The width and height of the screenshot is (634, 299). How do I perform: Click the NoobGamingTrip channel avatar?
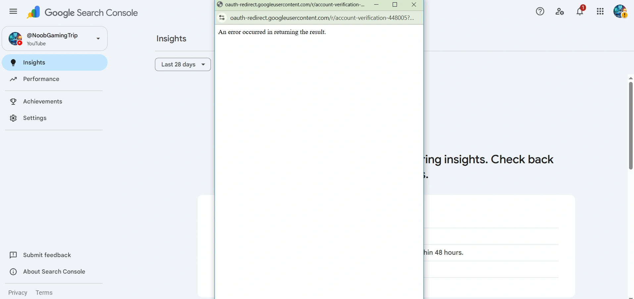(15, 39)
